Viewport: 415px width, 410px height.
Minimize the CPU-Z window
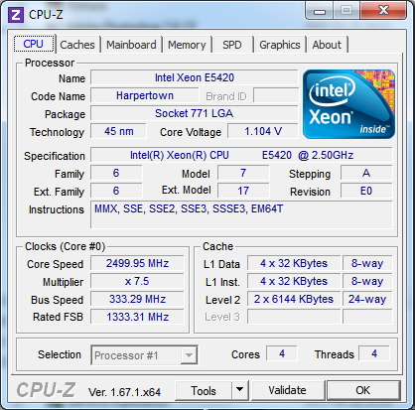(319, 11)
